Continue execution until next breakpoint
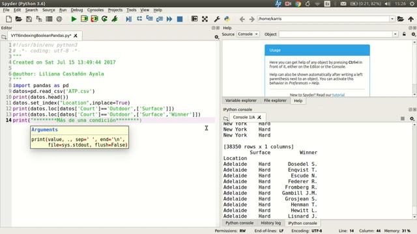Screen dimensions: 417x234 tap(169, 19)
